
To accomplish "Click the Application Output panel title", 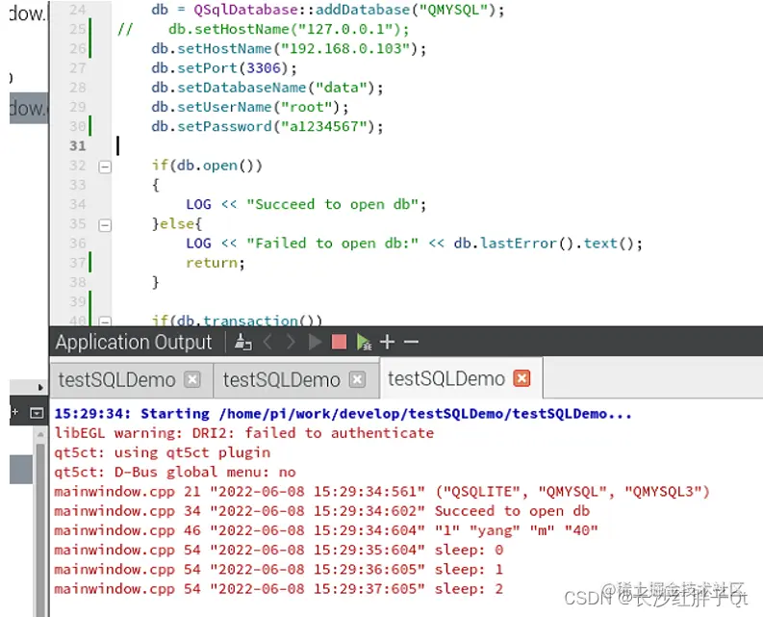I will coord(134,343).
